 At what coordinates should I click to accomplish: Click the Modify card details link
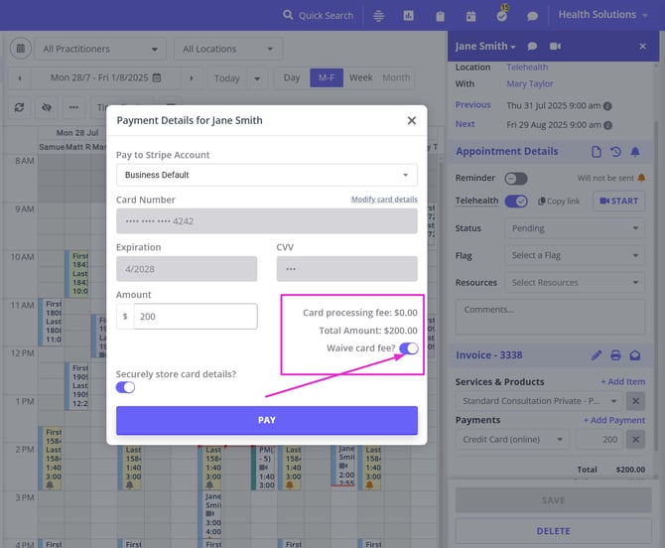(383, 200)
